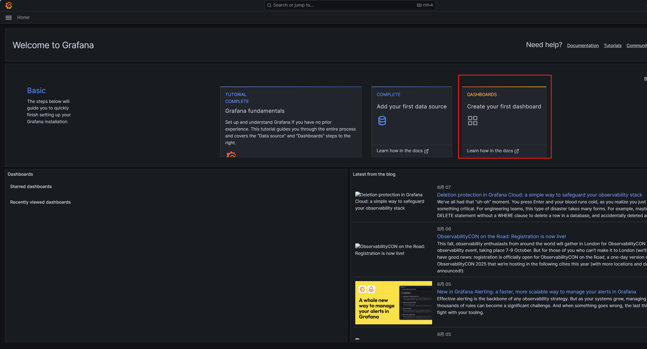The height and width of the screenshot is (349, 647).
Task: Click the Welcome to Grafana heading
Action: coord(53,45)
